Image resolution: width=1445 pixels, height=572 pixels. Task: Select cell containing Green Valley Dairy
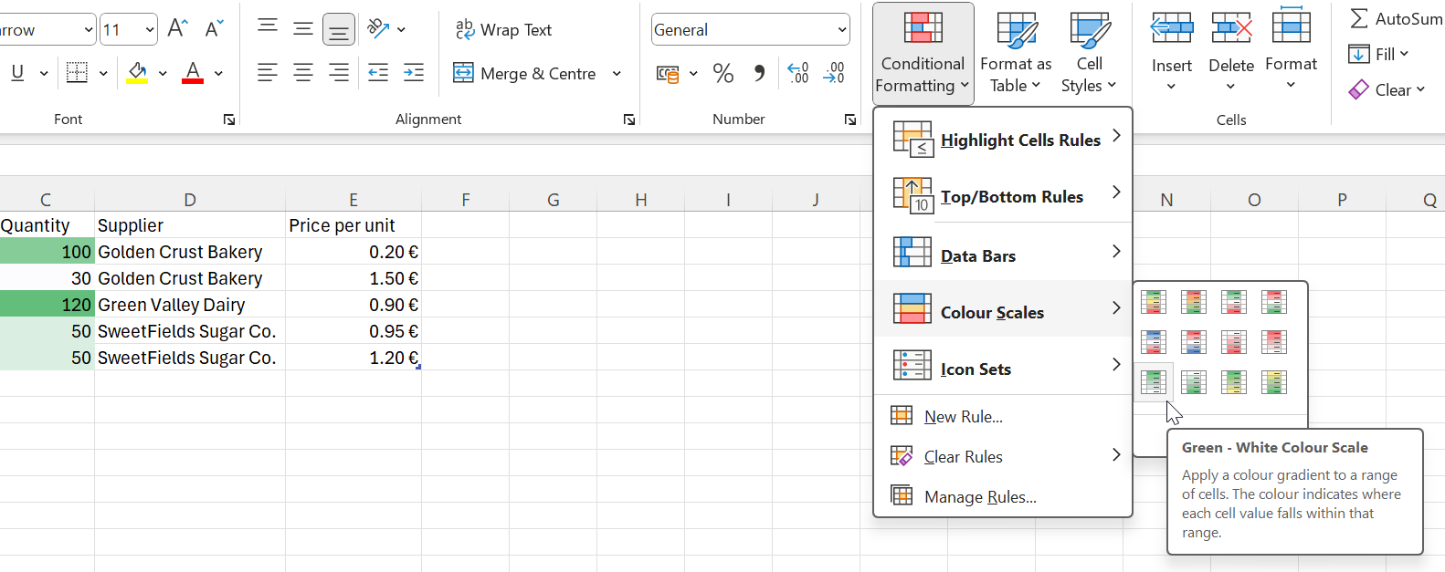[x=190, y=305]
